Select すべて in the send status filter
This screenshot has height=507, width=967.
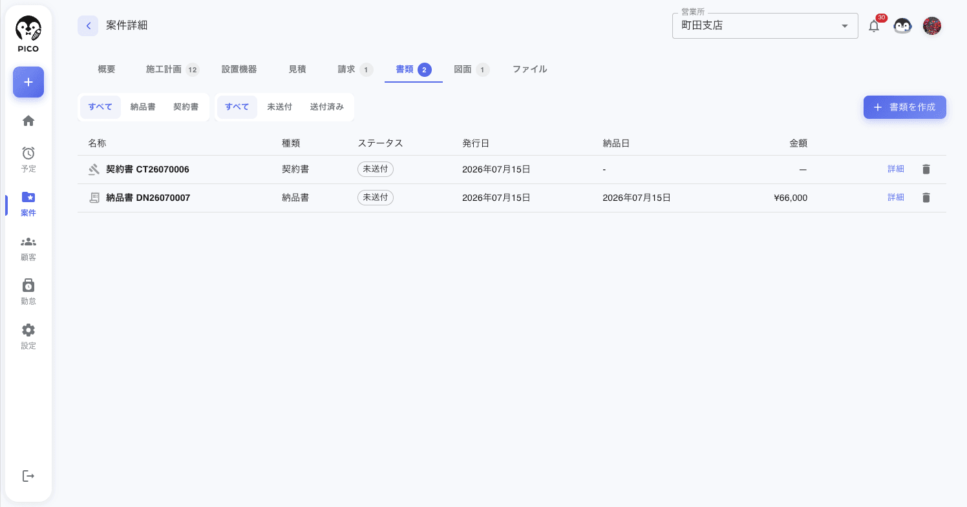pos(237,107)
